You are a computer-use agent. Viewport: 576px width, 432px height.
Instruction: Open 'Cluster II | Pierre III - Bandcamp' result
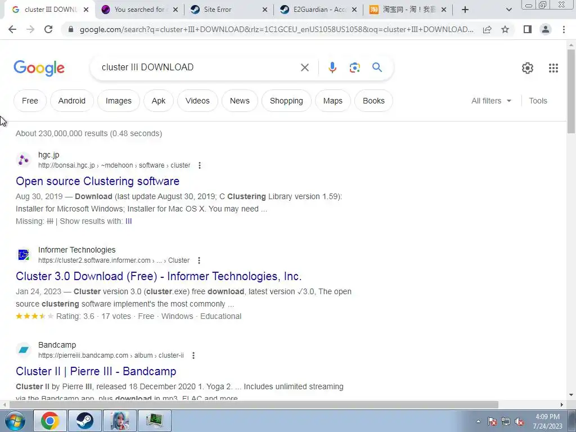(x=96, y=371)
